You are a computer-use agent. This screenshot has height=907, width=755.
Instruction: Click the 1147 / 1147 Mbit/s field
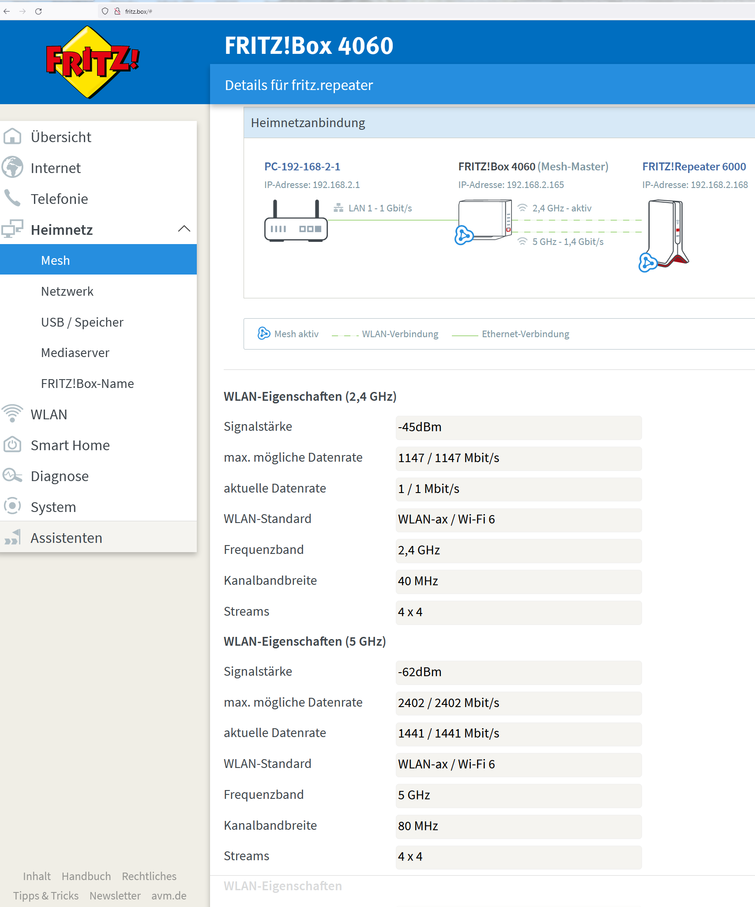[x=518, y=458]
